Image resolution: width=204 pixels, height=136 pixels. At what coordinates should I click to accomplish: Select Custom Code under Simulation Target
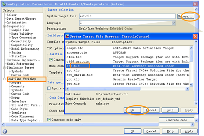(x=20, y=75)
